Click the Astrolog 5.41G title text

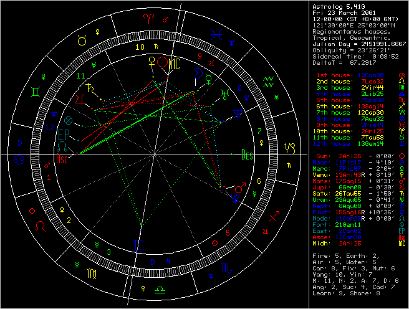[x=338, y=5]
